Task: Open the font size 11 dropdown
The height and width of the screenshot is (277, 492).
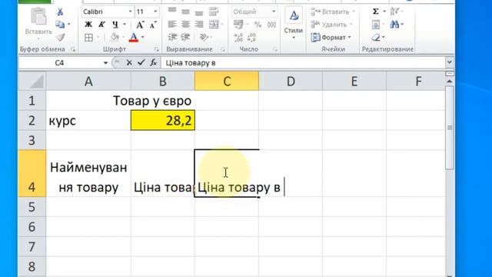Action: [155, 12]
